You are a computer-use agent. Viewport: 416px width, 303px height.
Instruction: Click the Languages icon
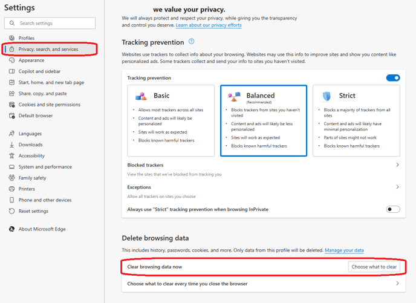click(11, 134)
